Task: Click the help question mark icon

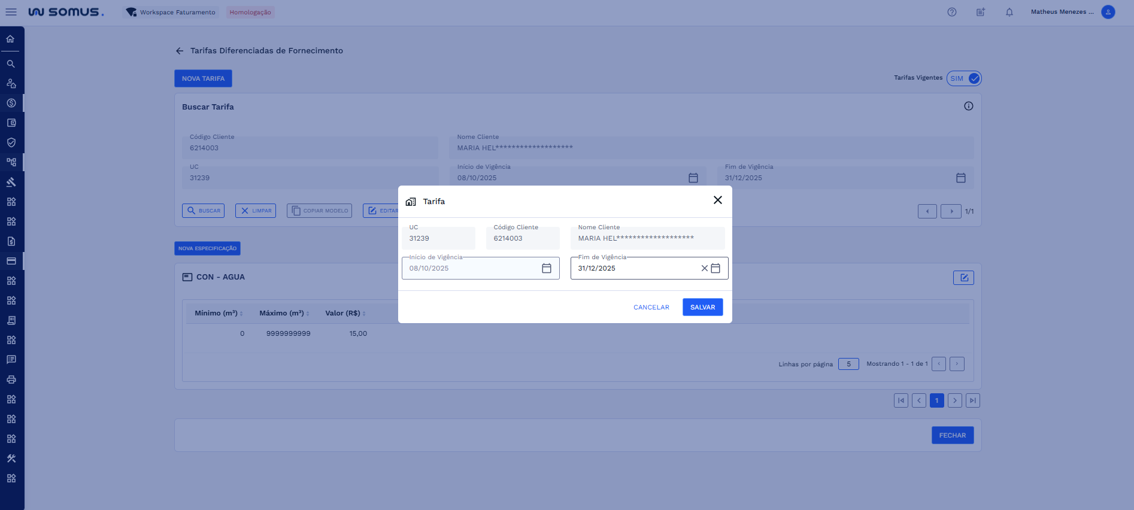Action: (x=951, y=12)
